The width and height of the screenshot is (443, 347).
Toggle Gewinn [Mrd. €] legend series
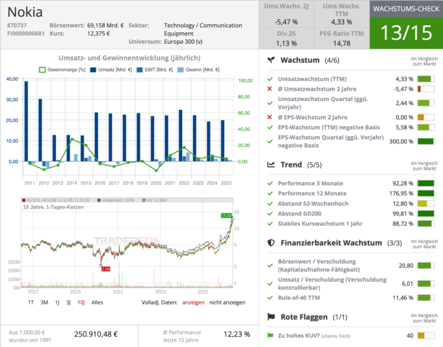[198, 70]
